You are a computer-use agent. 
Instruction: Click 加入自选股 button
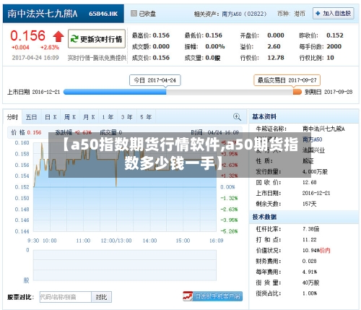pyautogui.click(x=334, y=14)
